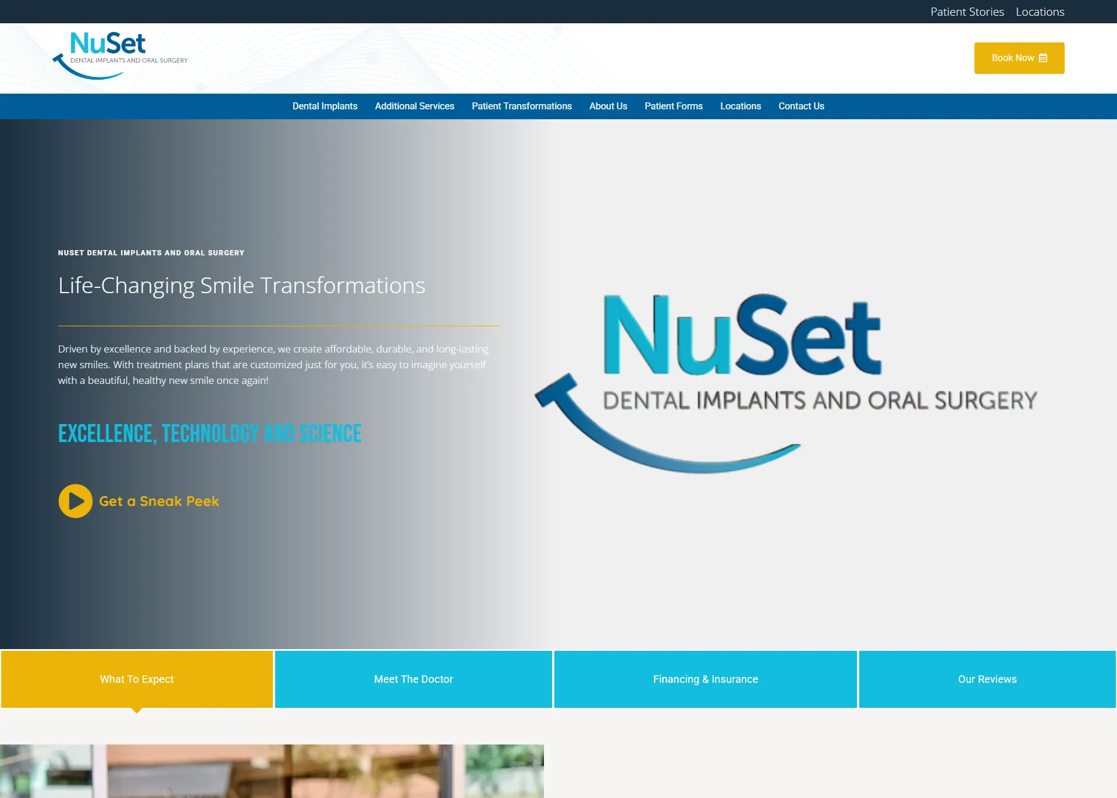Image resolution: width=1117 pixels, height=798 pixels.
Task: Switch to Meet The Doctor tab
Action: pyautogui.click(x=413, y=679)
